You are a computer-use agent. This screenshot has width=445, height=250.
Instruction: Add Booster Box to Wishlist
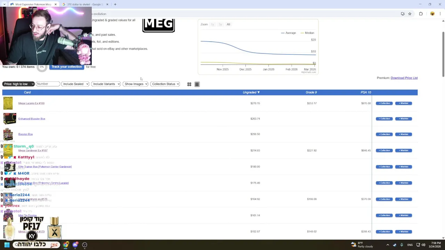[x=404, y=134]
